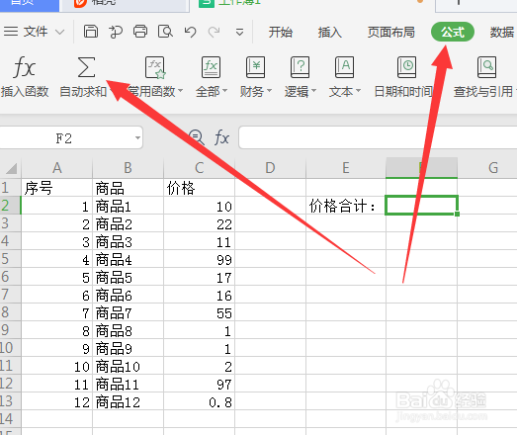Open the Lookup and Reference (查找与引用) icon
The height and width of the screenshot is (435, 517).
pos(486,67)
